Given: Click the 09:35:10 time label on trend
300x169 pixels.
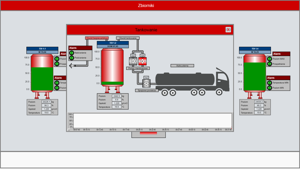Looking at the screenshot, I should (218, 130).
